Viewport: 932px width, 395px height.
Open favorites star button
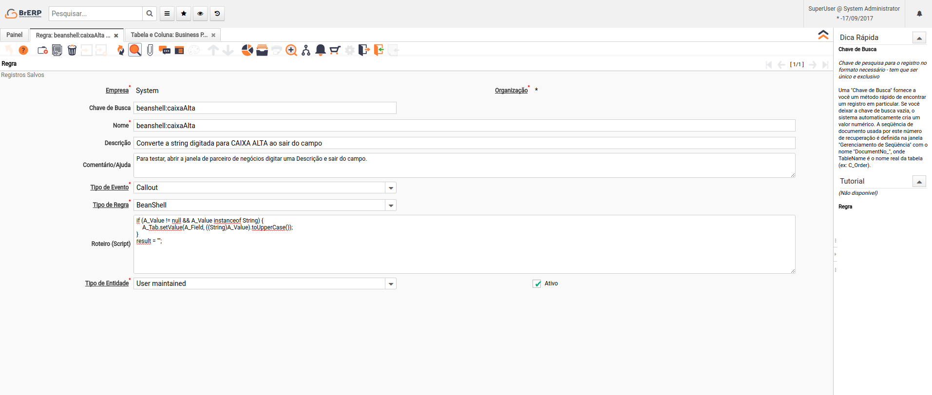184,14
